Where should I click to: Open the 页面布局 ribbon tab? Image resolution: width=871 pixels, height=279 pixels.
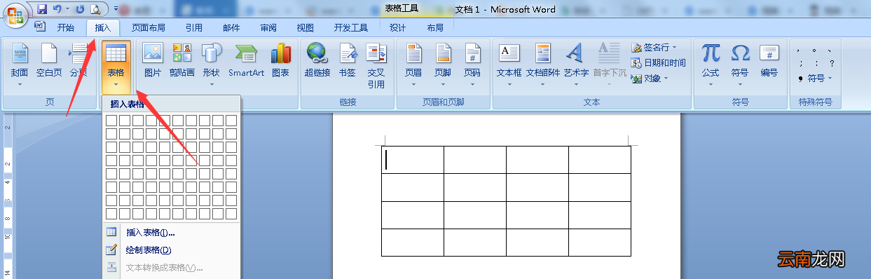click(149, 27)
